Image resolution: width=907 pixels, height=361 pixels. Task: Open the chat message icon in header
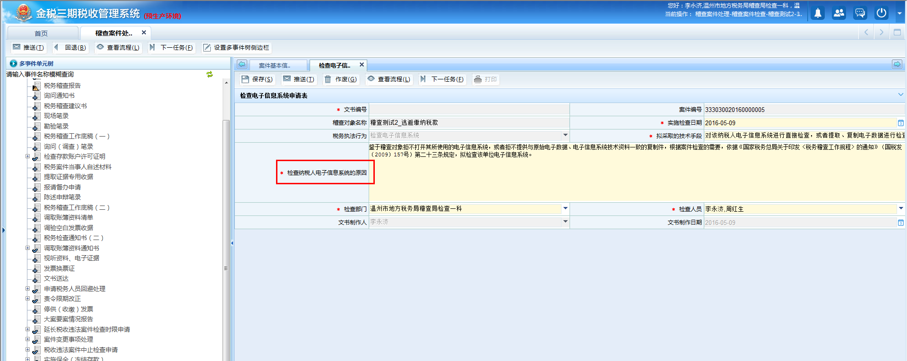tap(860, 13)
